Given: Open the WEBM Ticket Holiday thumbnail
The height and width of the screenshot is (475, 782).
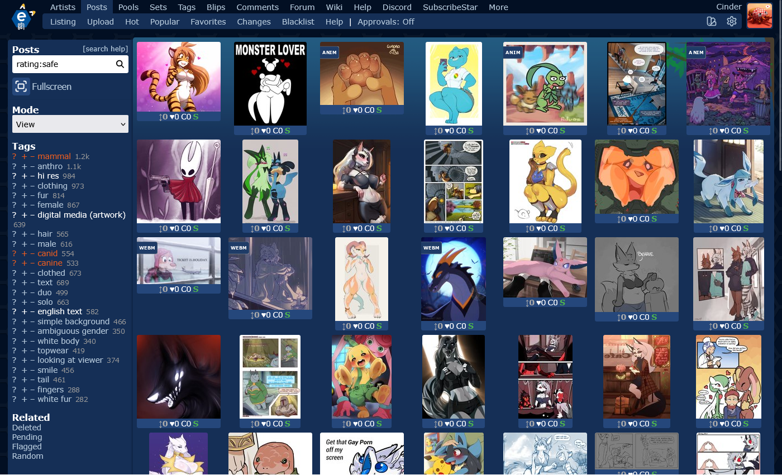Looking at the screenshot, I should [179, 261].
